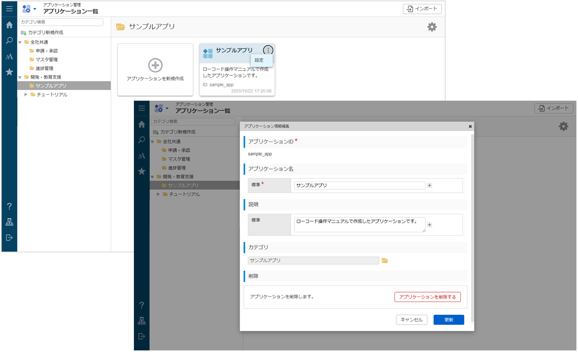This screenshot has height=352, width=578.
Task: Click the sitemap icon in the left sidebar
Action: 9,222
